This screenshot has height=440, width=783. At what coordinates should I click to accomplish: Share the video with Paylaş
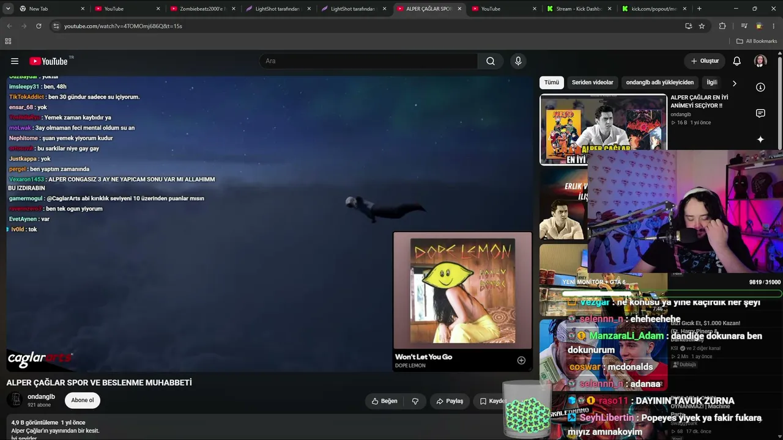(x=450, y=401)
